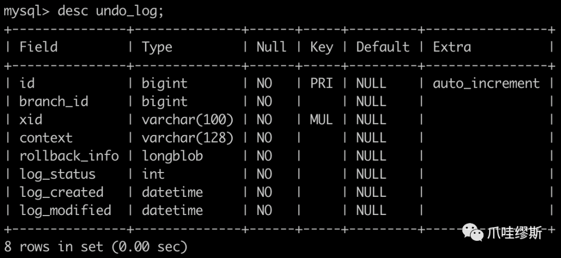Viewport: 561px width, 258px height.
Task: Click the 'context' field name
Action: pos(46,138)
